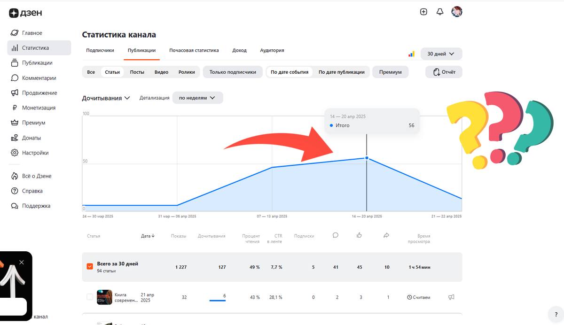Image resolution: width=564 pixels, height=325 pixels.
Task: Click the Дзен logo
Action: [25, 13]
